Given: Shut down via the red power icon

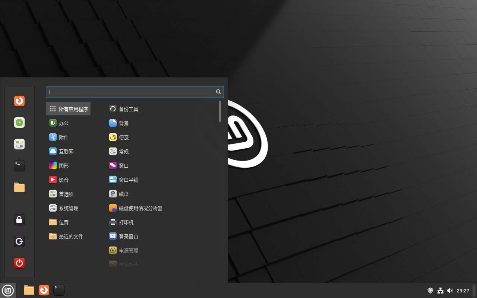Looking at the screenshot, I should [x=19, y=263].
